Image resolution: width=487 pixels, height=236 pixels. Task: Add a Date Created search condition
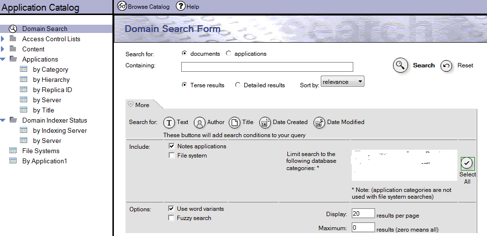tap(265, 123)
